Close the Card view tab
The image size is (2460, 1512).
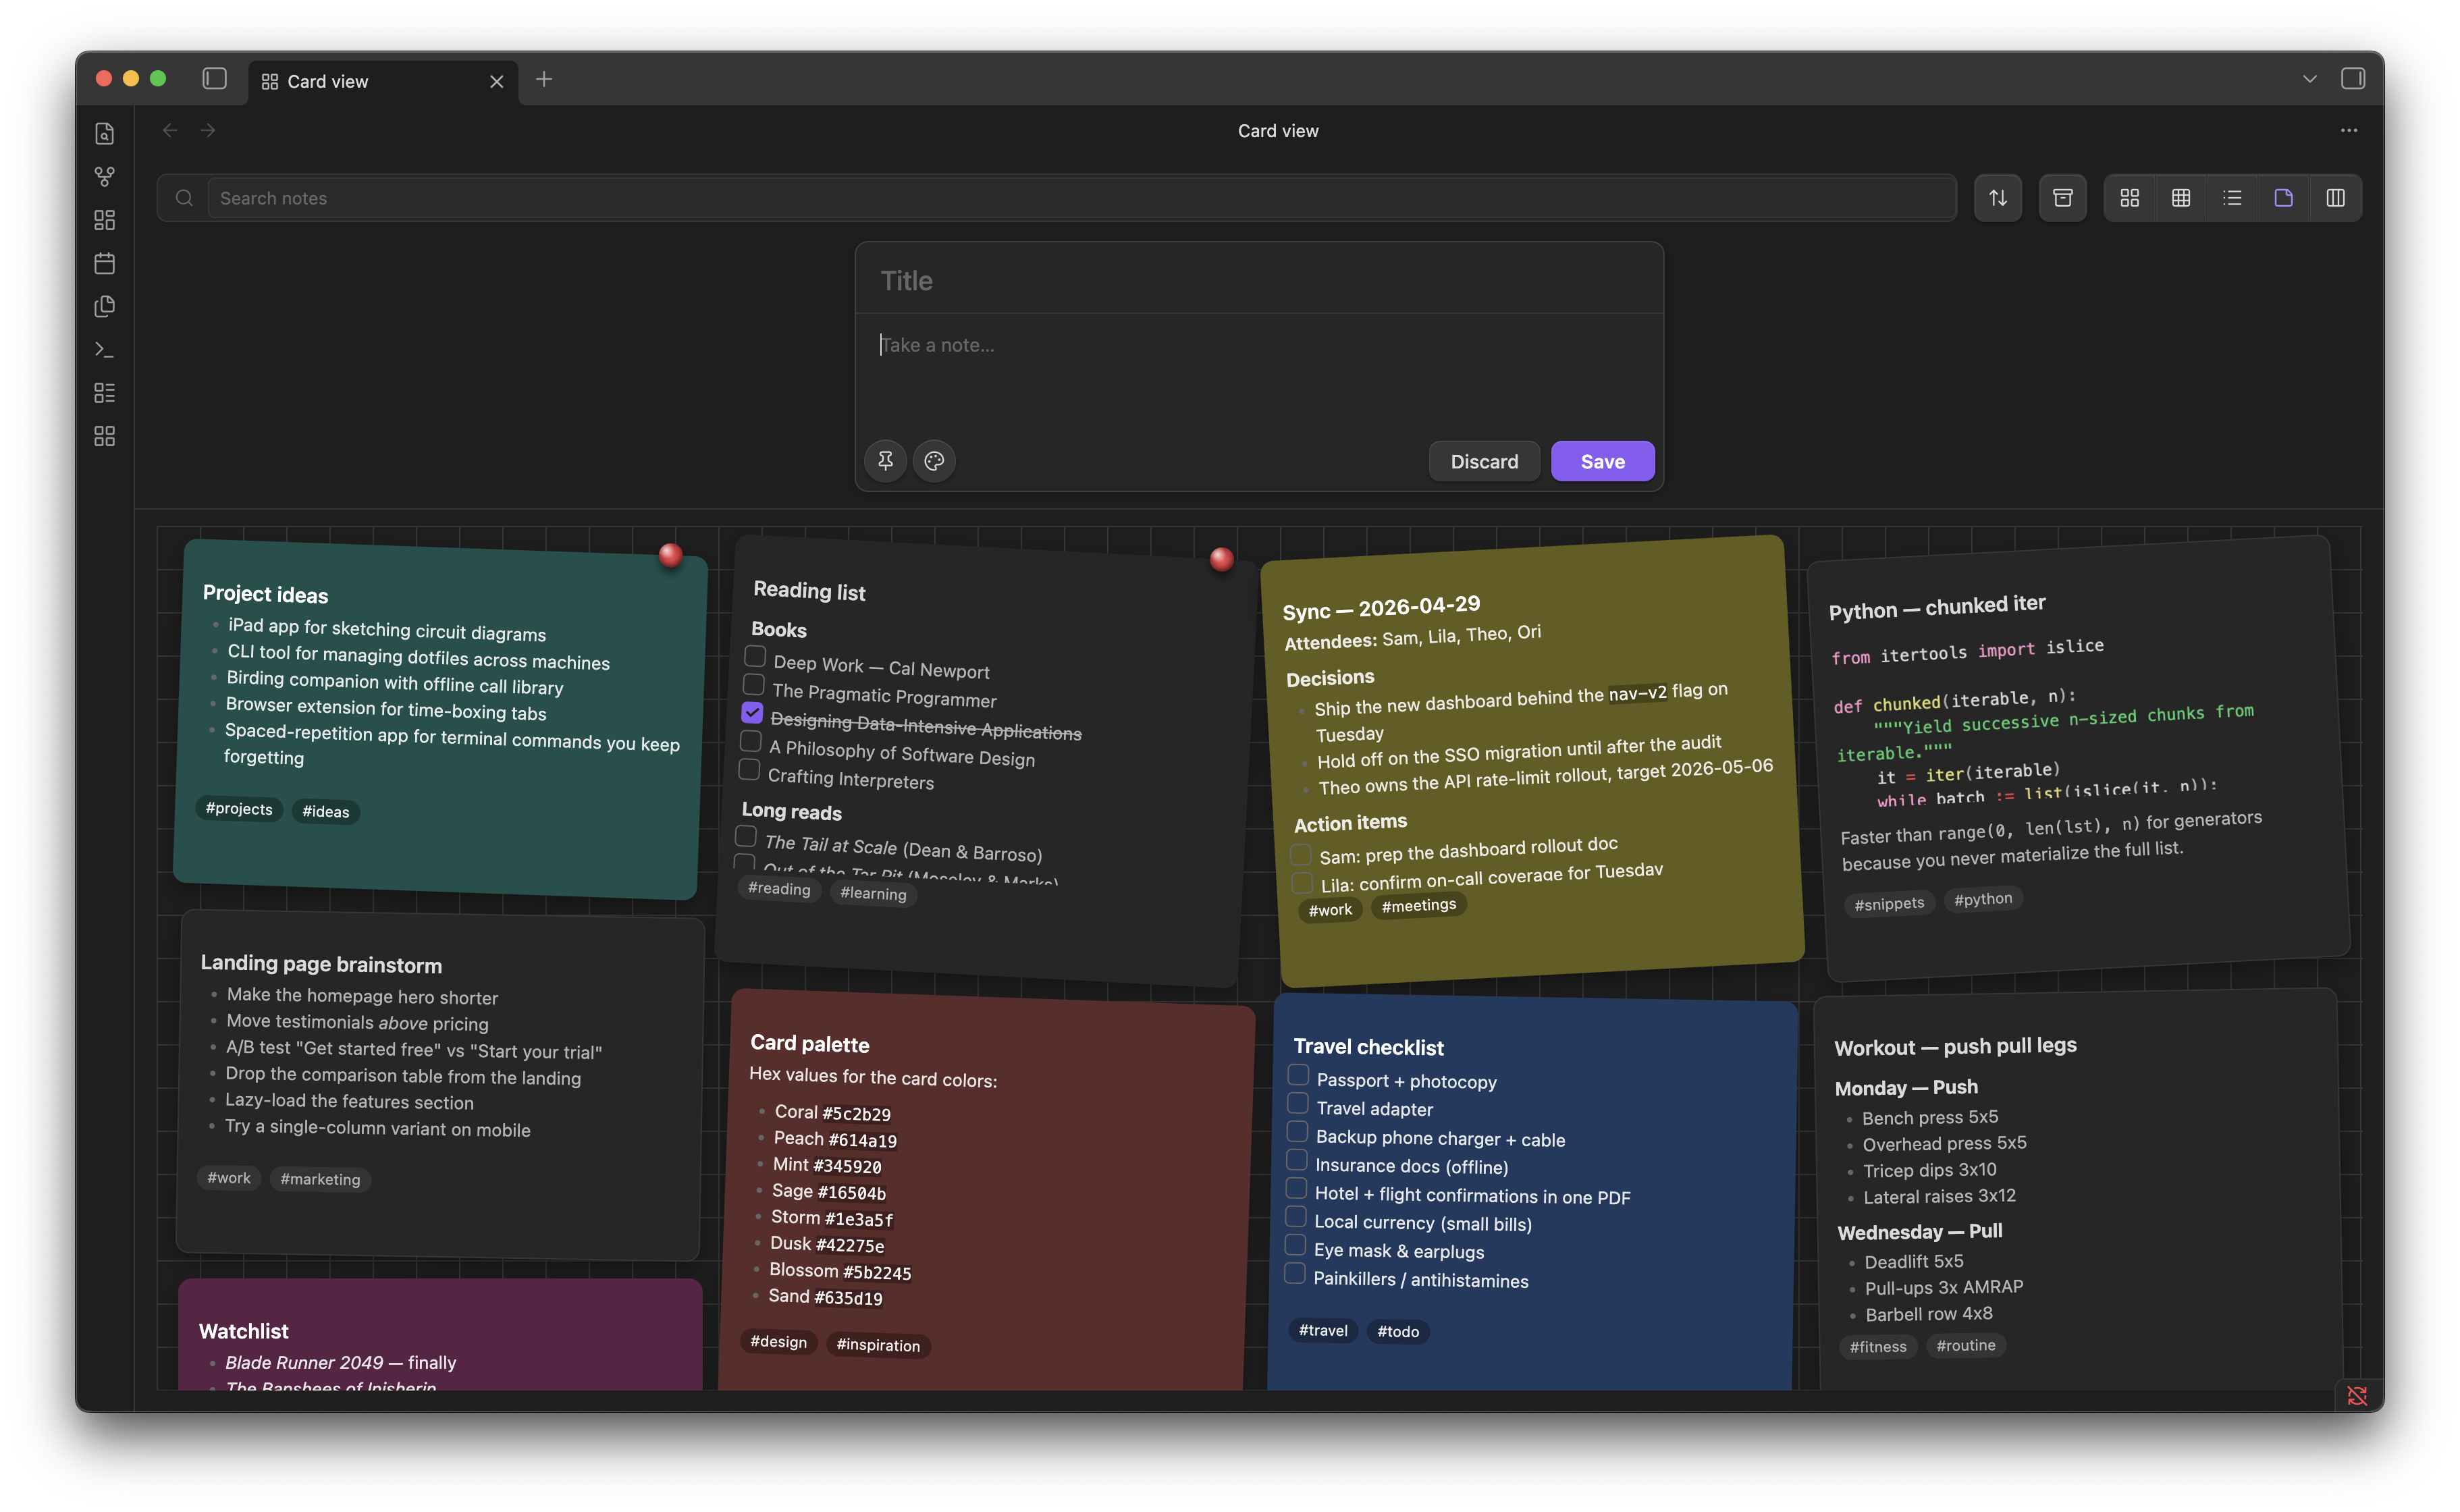[x=496, y=82]
